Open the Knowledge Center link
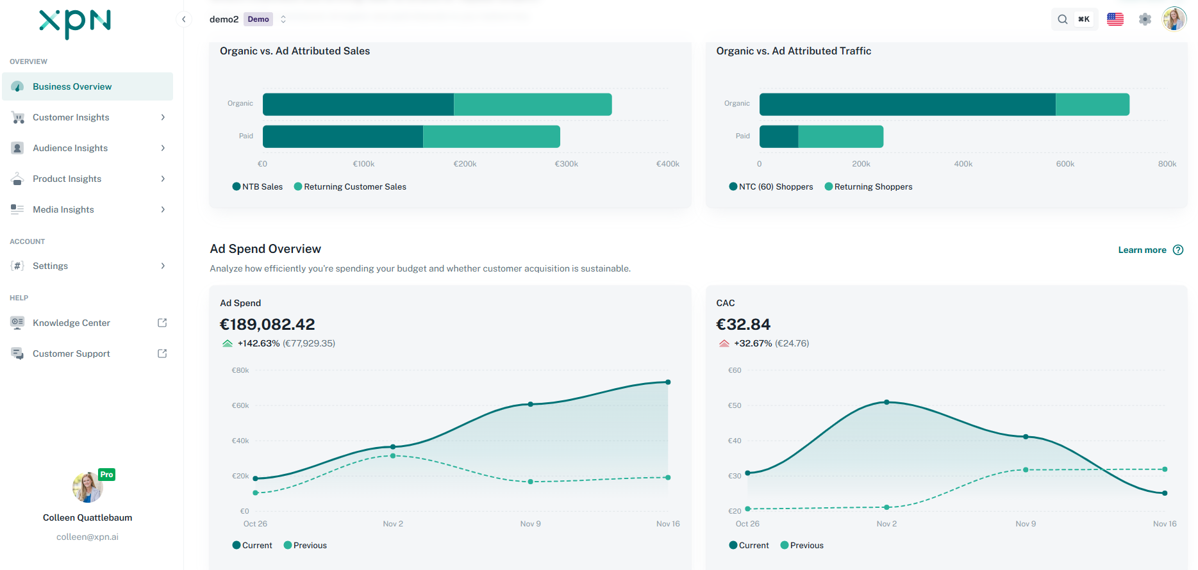The height and width of the screenshot is (570, 1198). 88,323
